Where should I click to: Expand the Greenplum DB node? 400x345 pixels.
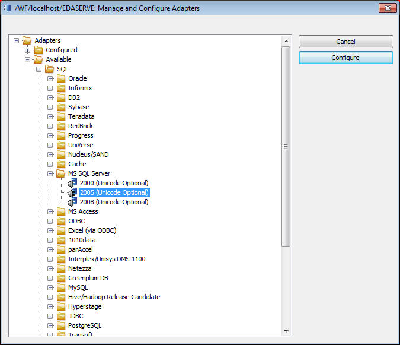pyautogui.click(x=50, y=278)
